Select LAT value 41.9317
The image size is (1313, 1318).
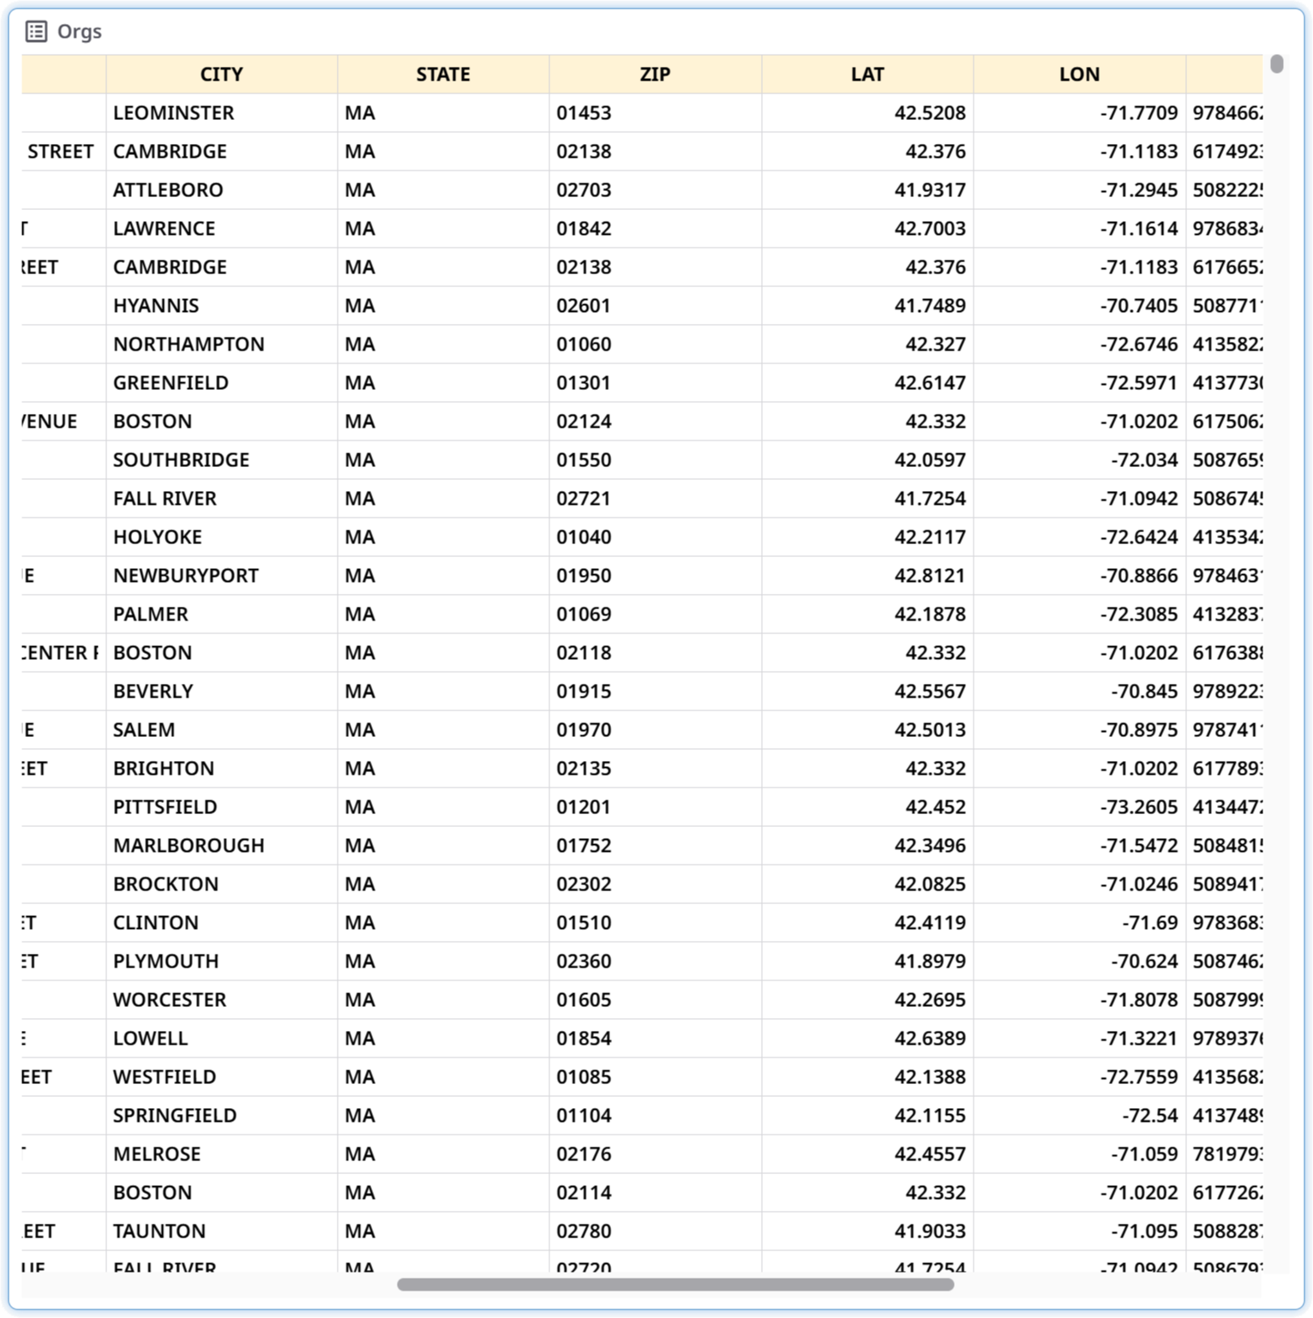[x=867, y=190]
